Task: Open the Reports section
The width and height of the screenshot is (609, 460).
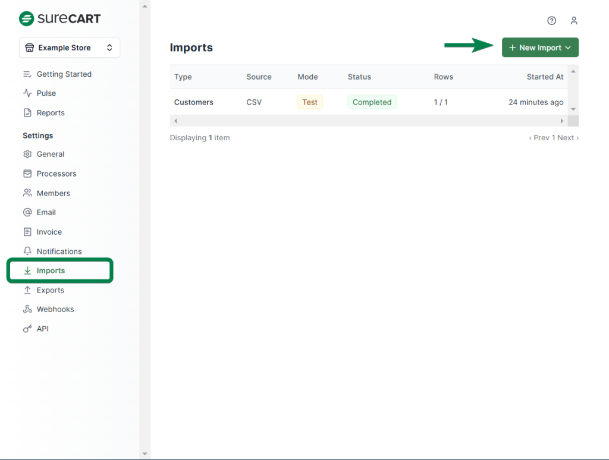Action: click(51, 113)
